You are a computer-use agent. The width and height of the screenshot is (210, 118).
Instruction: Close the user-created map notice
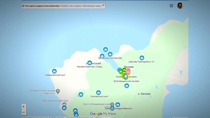103,5
